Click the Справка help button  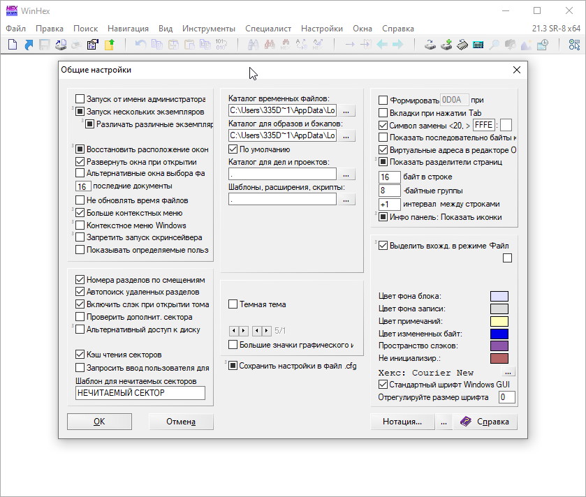[x=485, y=422]
